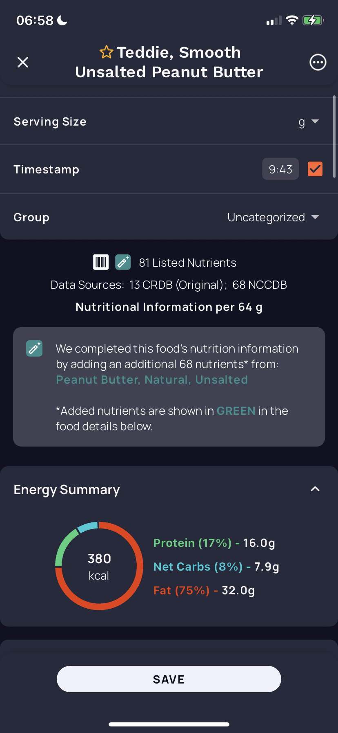Uncheck the Timestamp checkbox

pos(315,169)
